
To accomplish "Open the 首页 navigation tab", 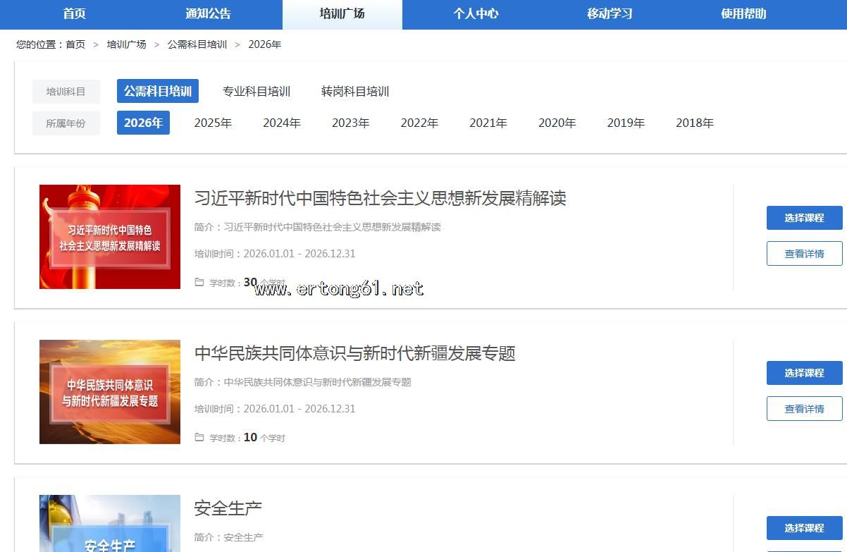I will (74, 14).
